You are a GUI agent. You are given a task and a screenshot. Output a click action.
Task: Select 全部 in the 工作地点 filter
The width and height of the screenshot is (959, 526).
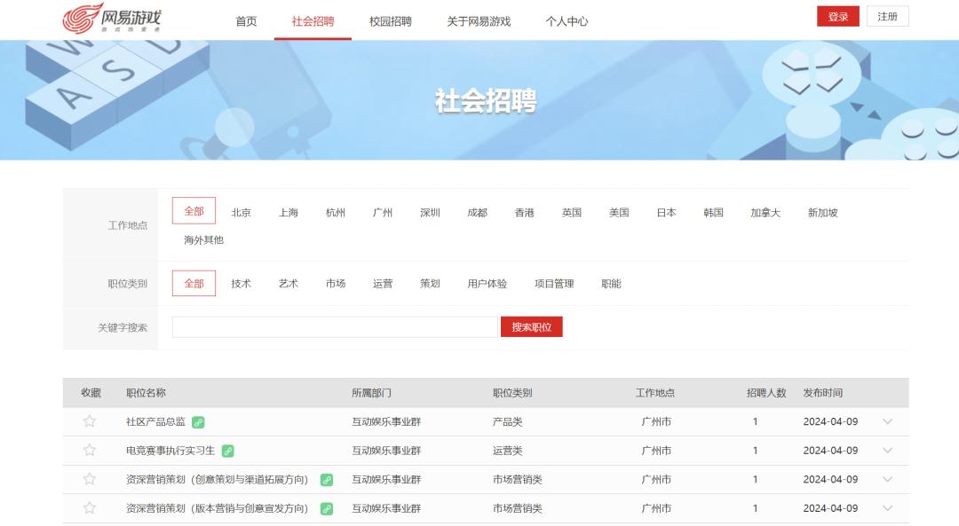194,211
